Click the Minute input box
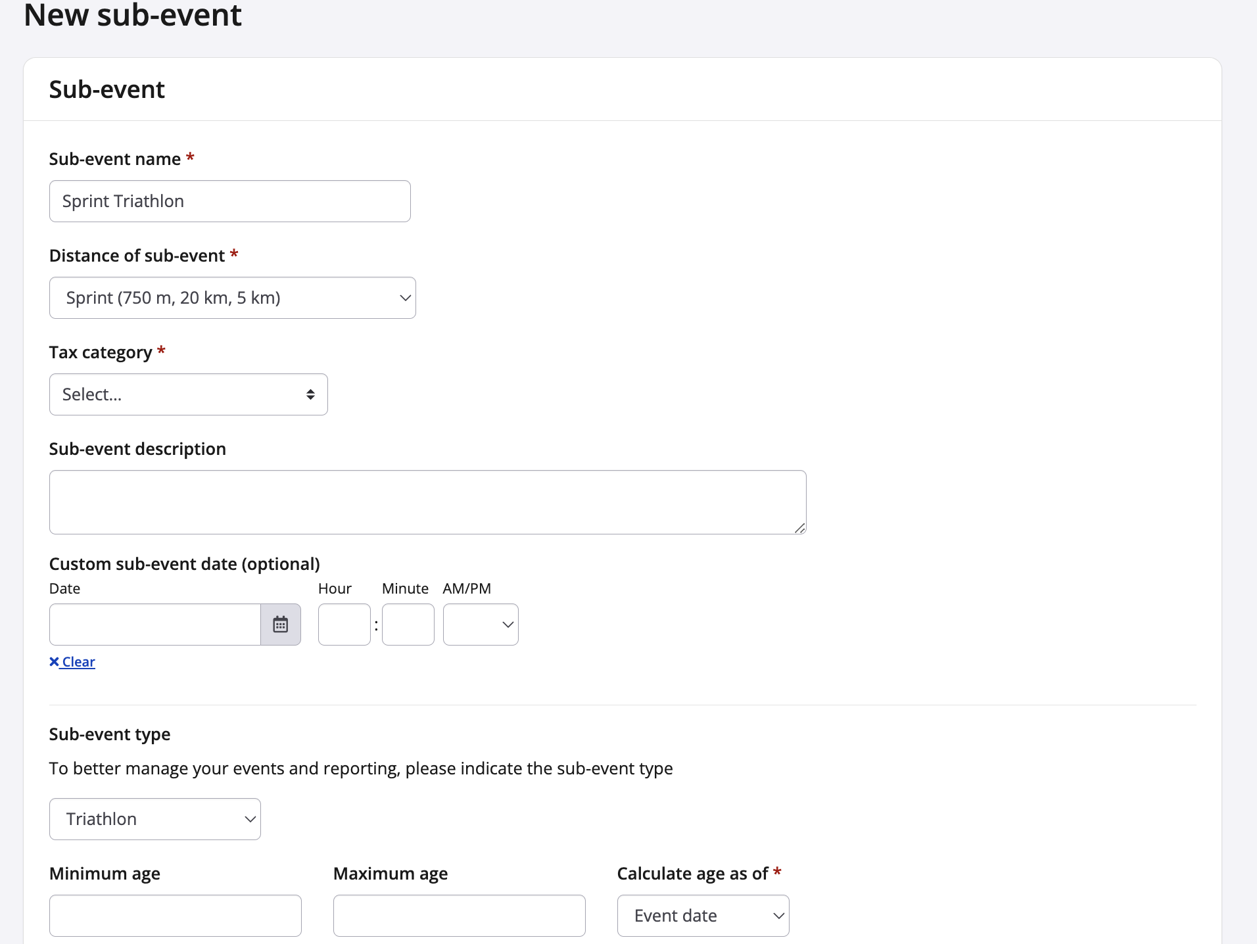Viewport: 1257px width, 944px height. pos(408,625)
